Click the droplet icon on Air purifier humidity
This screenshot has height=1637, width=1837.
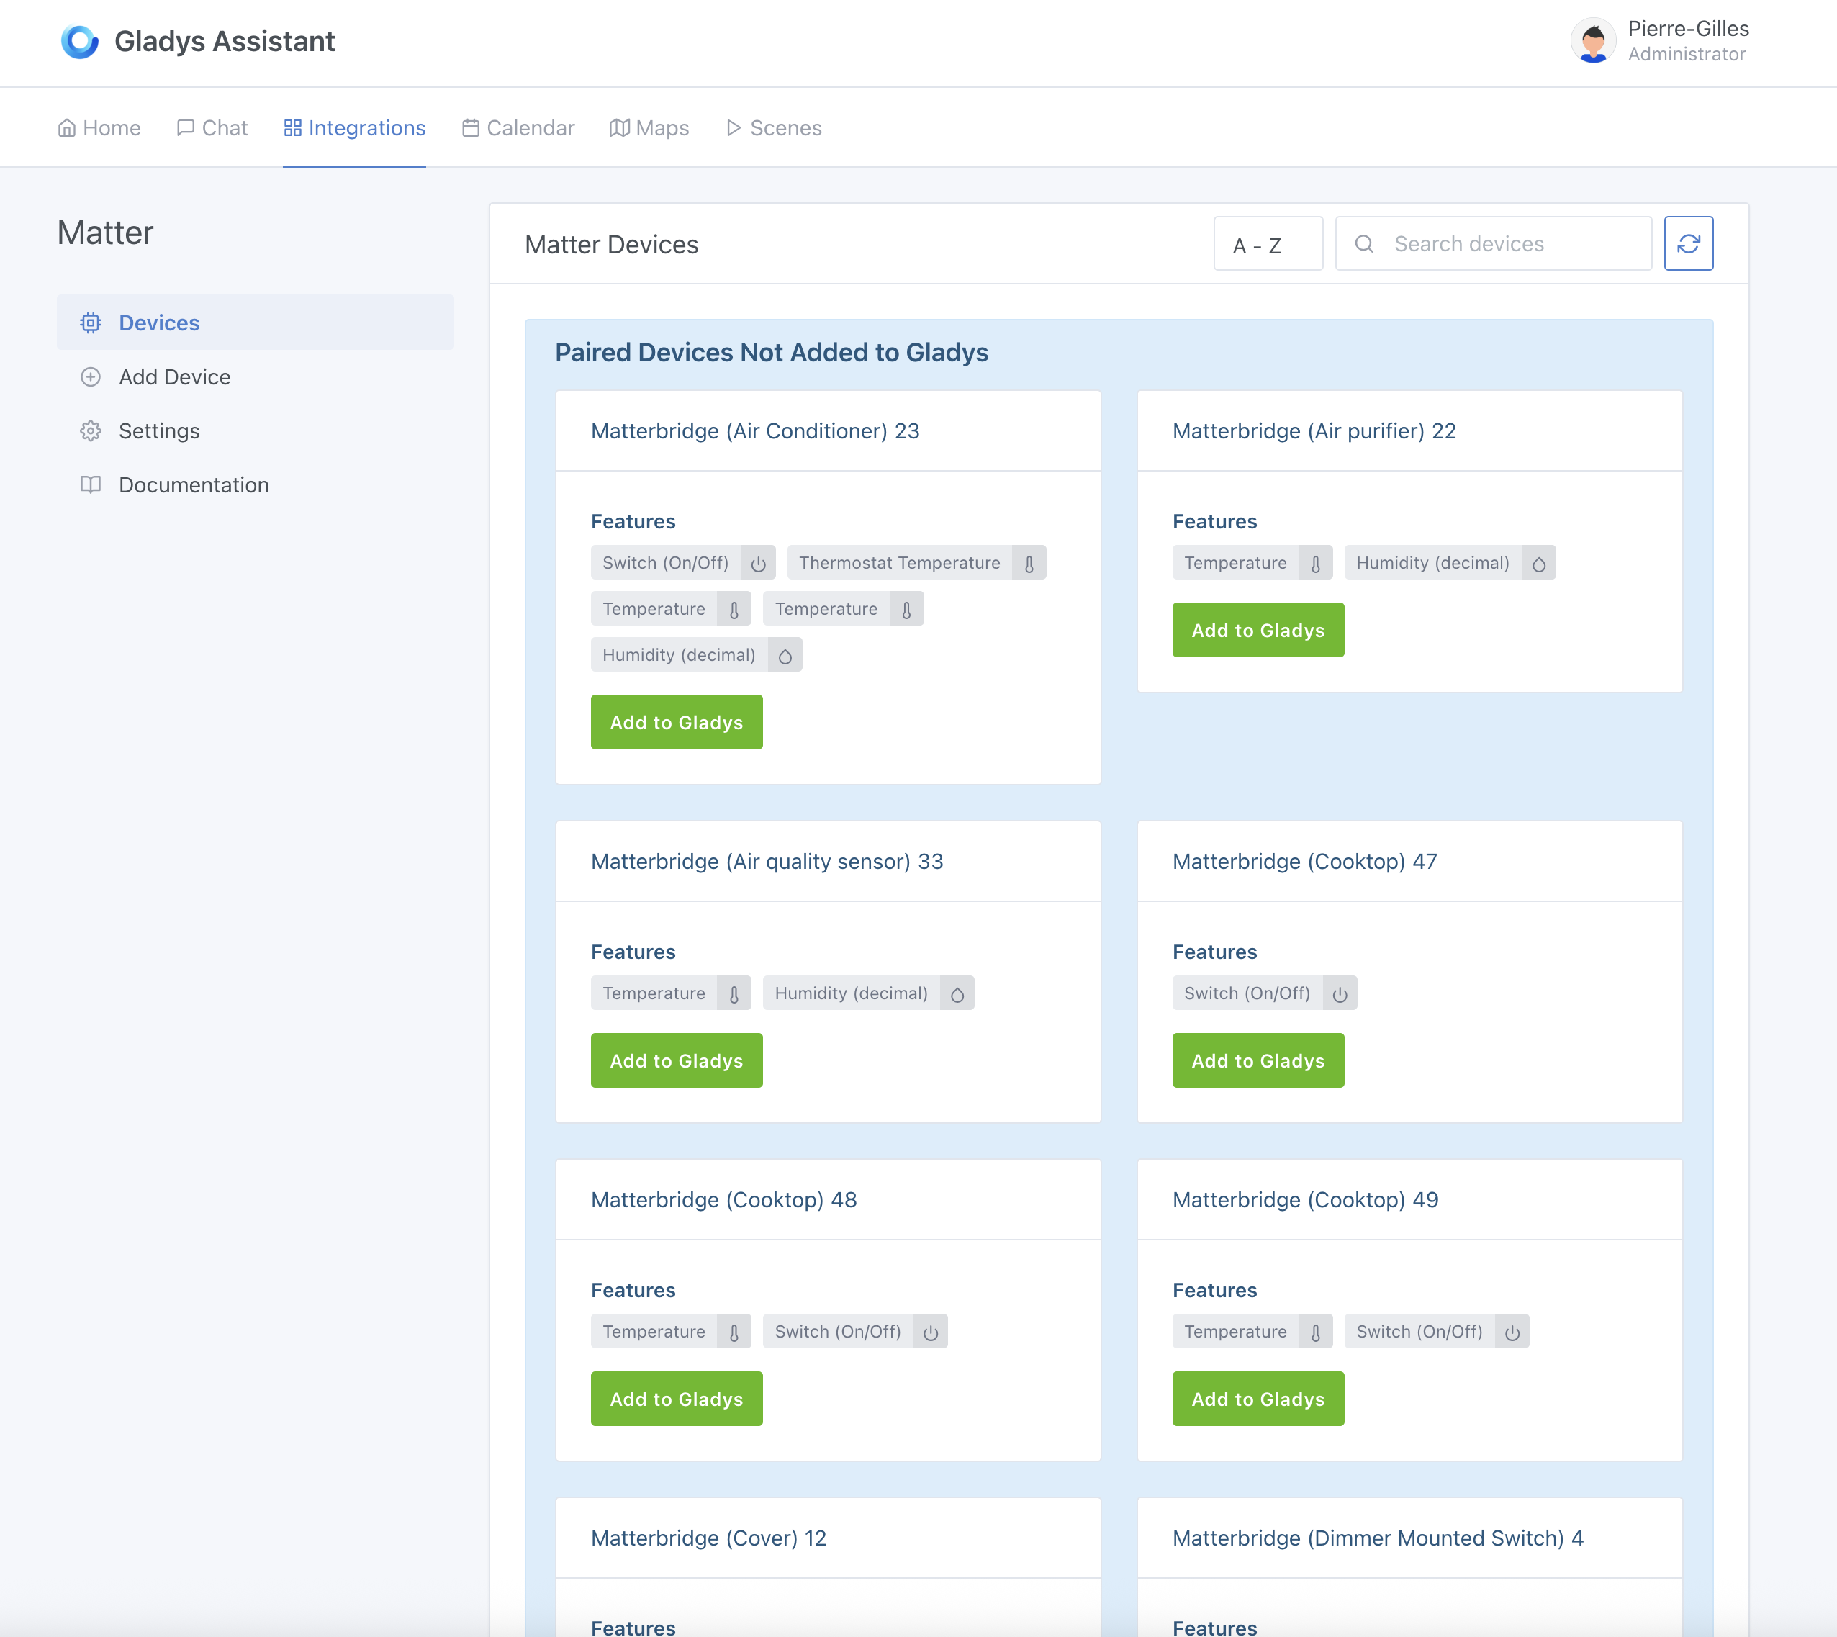(1538, 564)
